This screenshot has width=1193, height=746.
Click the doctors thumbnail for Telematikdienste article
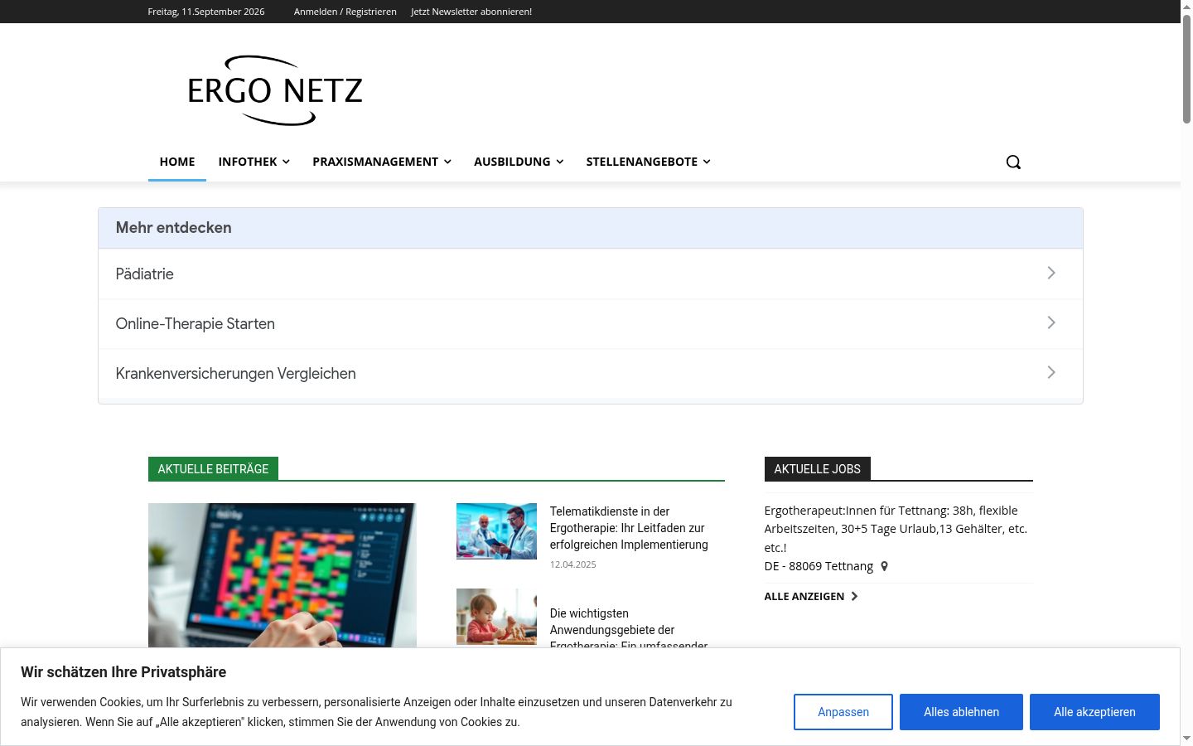coord(496,531)
